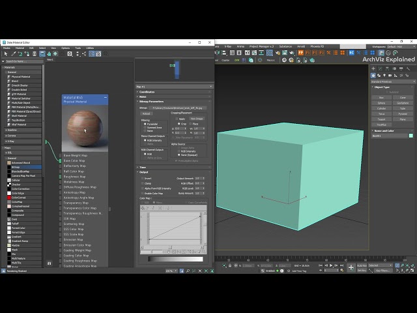Toggle Show Shaded Material in Viewport icon

tap(55, 54)
